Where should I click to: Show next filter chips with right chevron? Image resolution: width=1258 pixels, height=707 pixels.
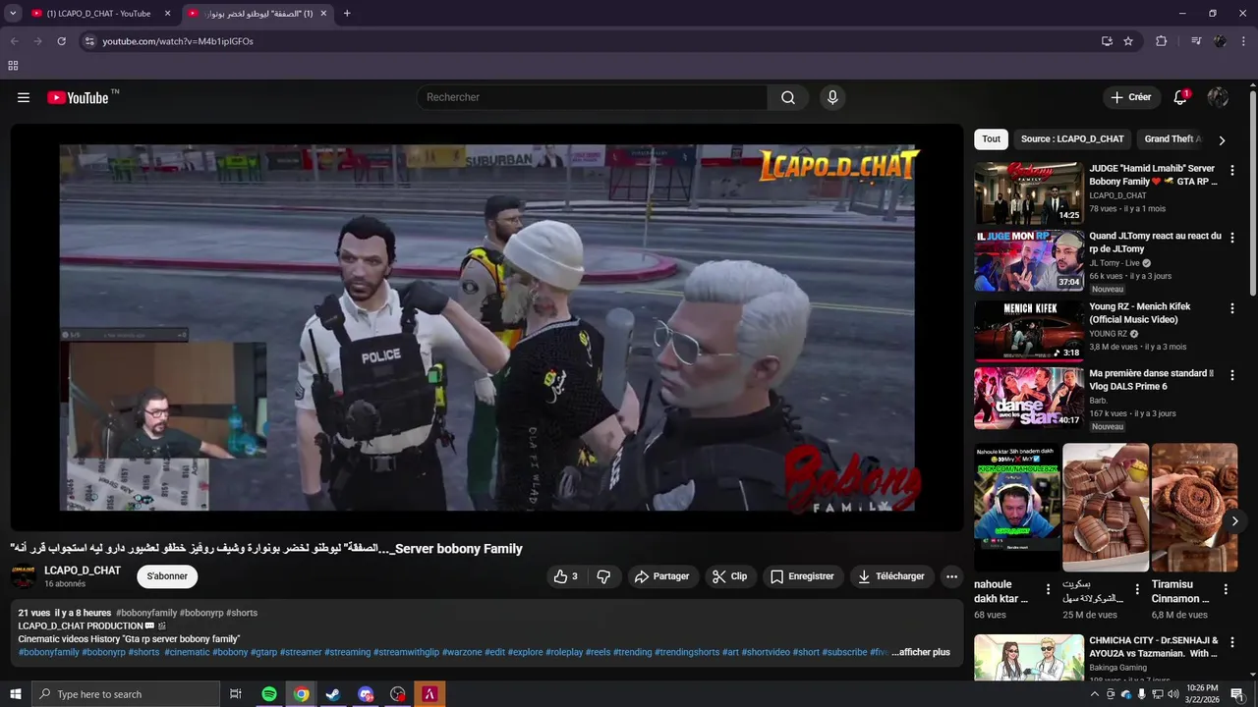tap(1222, 139)
